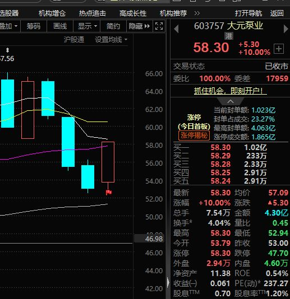The width and height of the screenshot is (290, 299).
Task: Click the red flag marker below last candle
Action: 108,192
